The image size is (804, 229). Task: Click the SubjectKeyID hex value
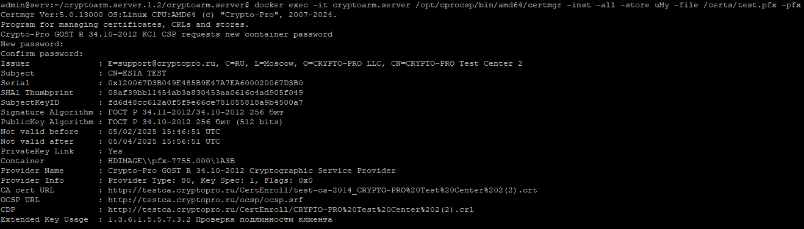click(206, 102)
